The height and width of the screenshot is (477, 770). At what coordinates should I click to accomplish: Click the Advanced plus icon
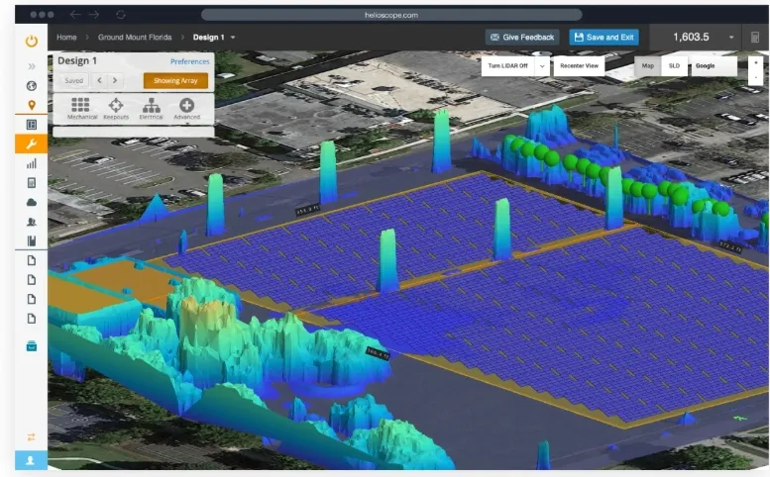(x=186, y=106)
